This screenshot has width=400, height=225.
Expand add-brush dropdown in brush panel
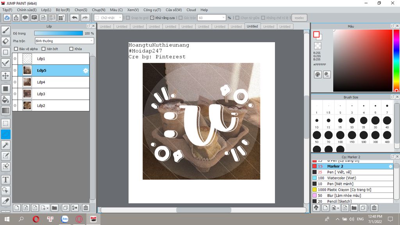338,208
